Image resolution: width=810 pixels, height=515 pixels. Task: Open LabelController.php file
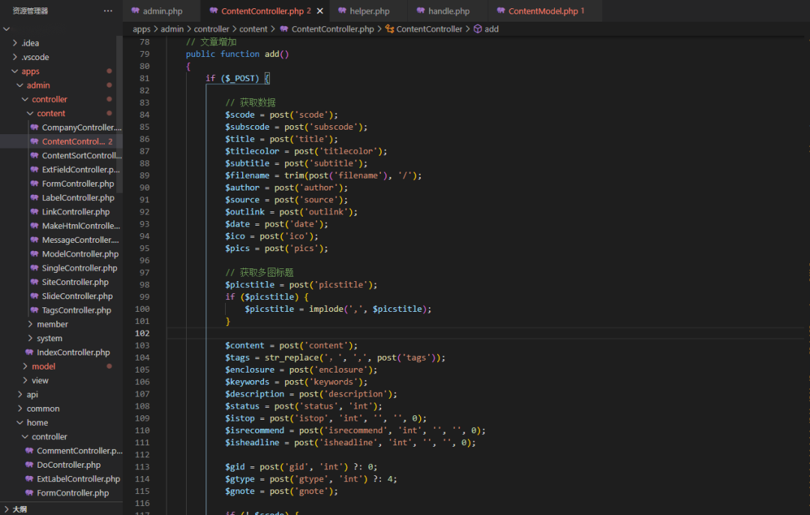[x=78, y=197]
